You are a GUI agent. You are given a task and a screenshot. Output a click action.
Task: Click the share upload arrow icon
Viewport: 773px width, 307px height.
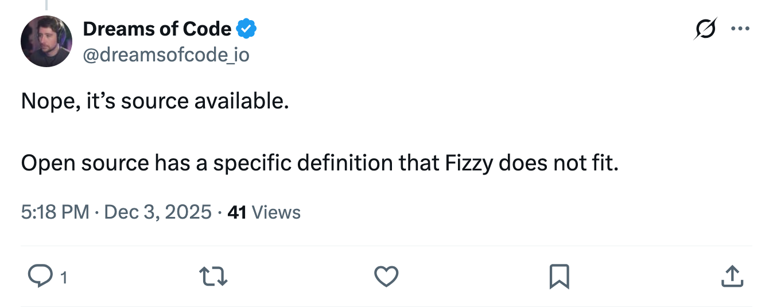pos(732,277)
